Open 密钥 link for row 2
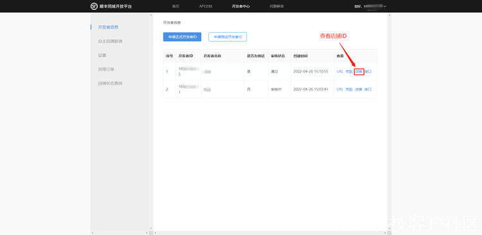The height and width of the screenshot is (235, 482). (x=349, y=89)
